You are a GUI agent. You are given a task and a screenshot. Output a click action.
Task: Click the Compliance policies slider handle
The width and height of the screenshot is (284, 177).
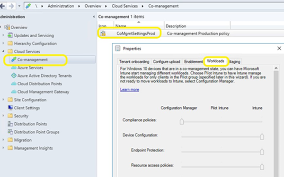tap(182, 122)
